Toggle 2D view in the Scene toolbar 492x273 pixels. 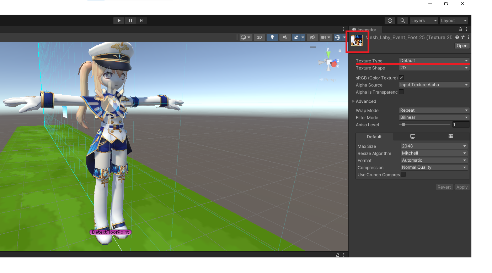(x=260, y=37)
